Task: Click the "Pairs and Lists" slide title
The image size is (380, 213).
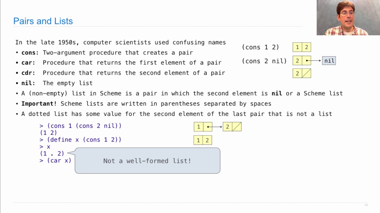Action: [x=43, y=21]
